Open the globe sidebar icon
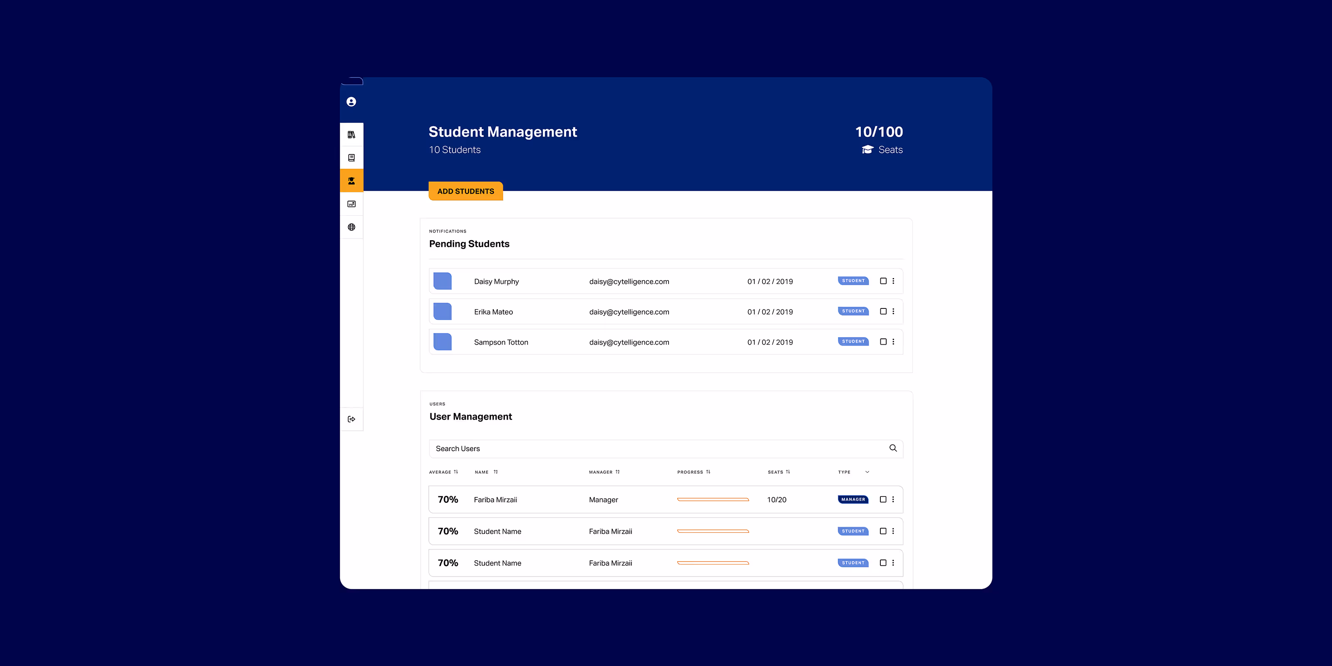1332x666 pixels. [351, 227]
